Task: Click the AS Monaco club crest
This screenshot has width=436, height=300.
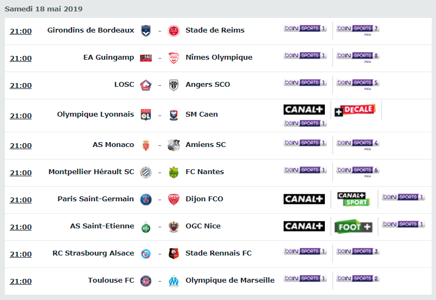Action: click(146, 145)
